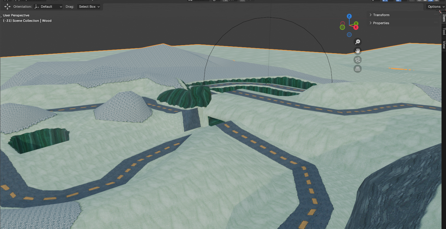
Task: Click the pan hand viewport button
Action: tap(358, 51)
